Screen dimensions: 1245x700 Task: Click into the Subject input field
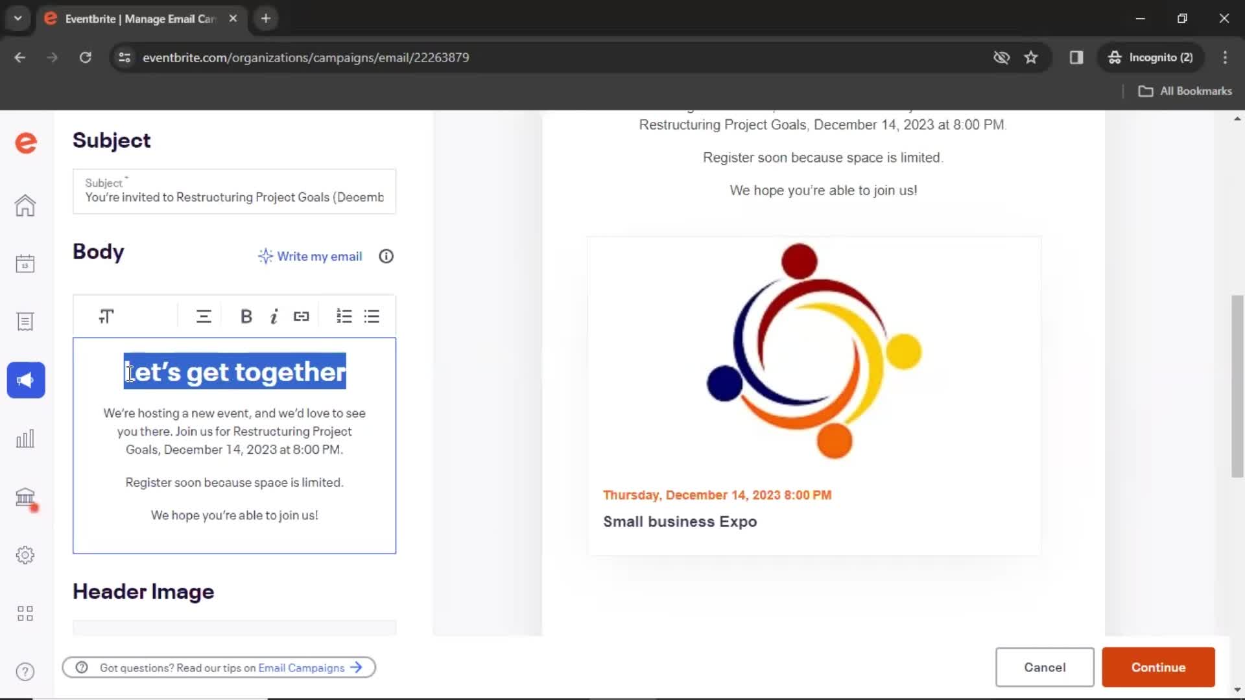(234, 192)
